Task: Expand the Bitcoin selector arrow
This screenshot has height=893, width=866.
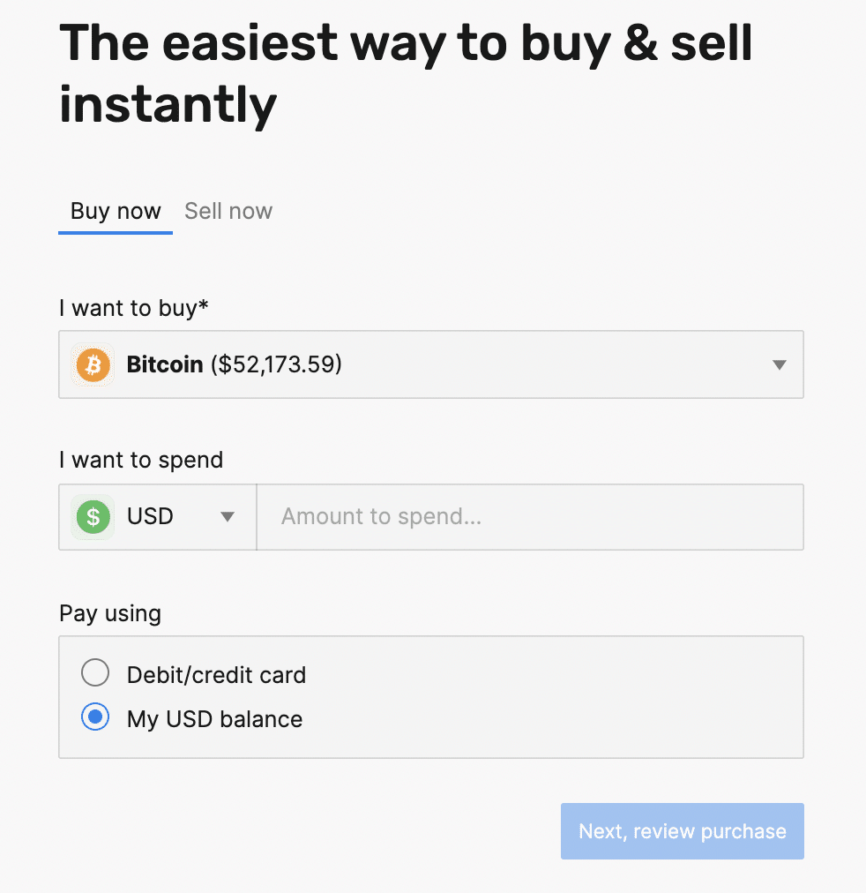Action: point(780,364)
